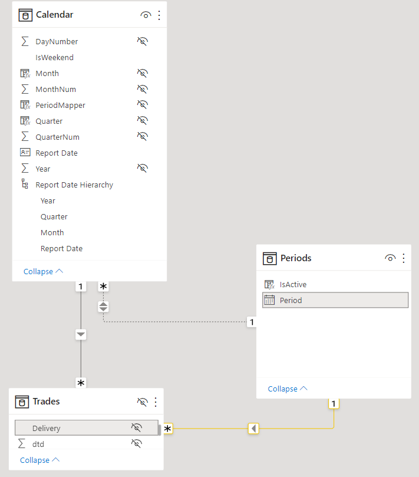Click the Trades field list scrollbar
Image resolution: width=419 pixels, height=477 pixels.
tap(159, 430)
